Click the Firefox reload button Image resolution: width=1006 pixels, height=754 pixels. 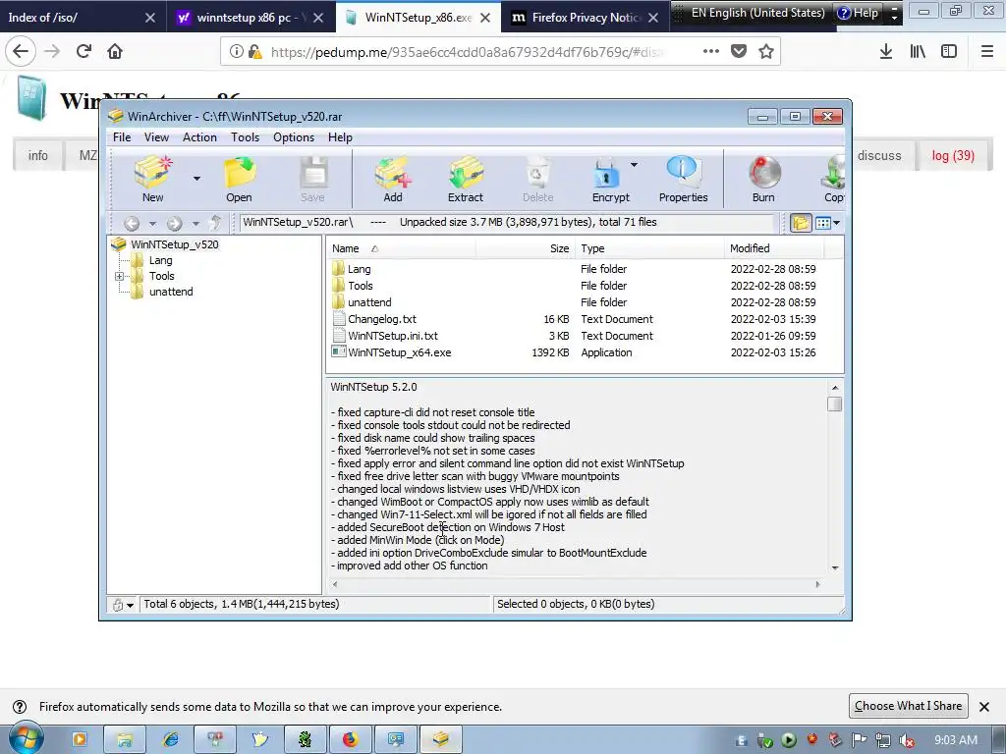[x=84, y=51]
